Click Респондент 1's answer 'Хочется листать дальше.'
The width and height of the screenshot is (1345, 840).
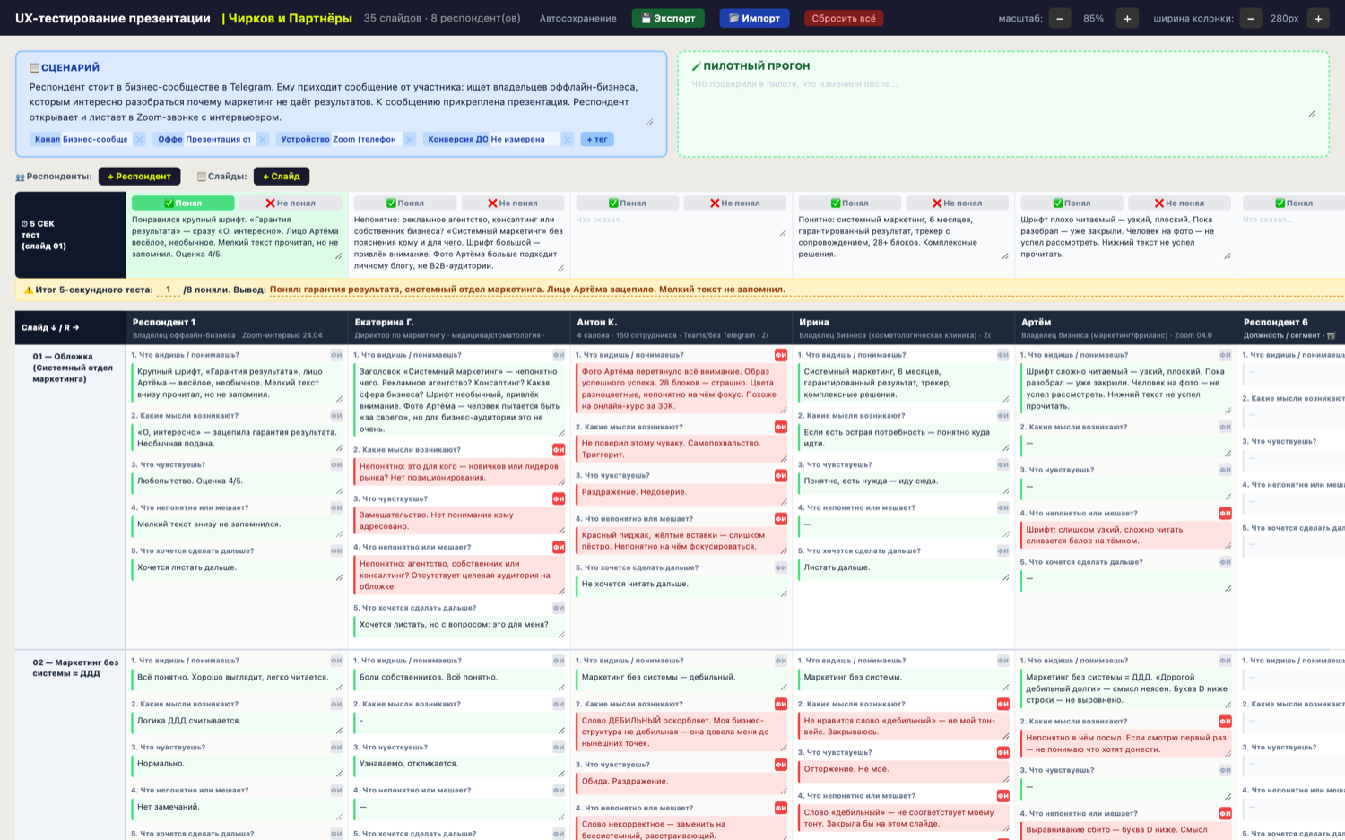pyautogui.click(x=237, y=570)
